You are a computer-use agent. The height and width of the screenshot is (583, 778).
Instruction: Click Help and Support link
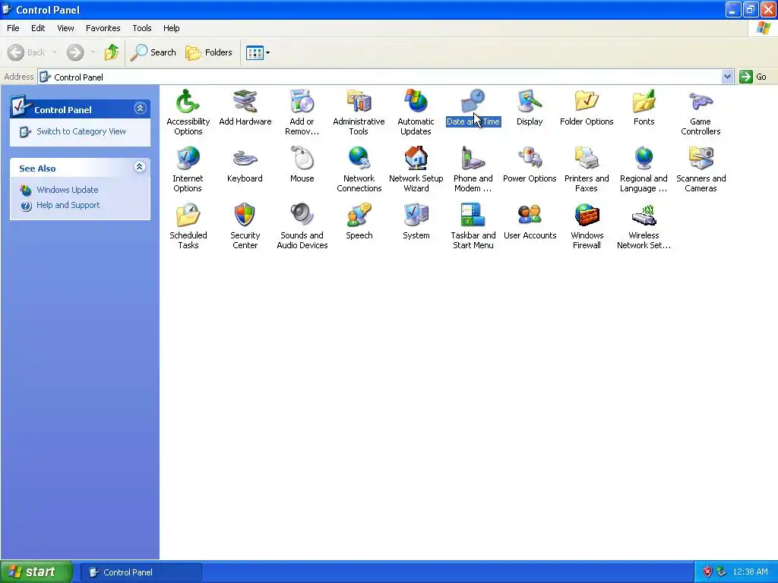click(x=68, y=205)
